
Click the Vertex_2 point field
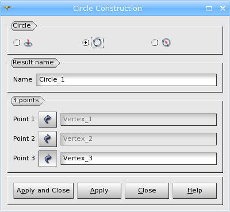(x=139, y=139)
